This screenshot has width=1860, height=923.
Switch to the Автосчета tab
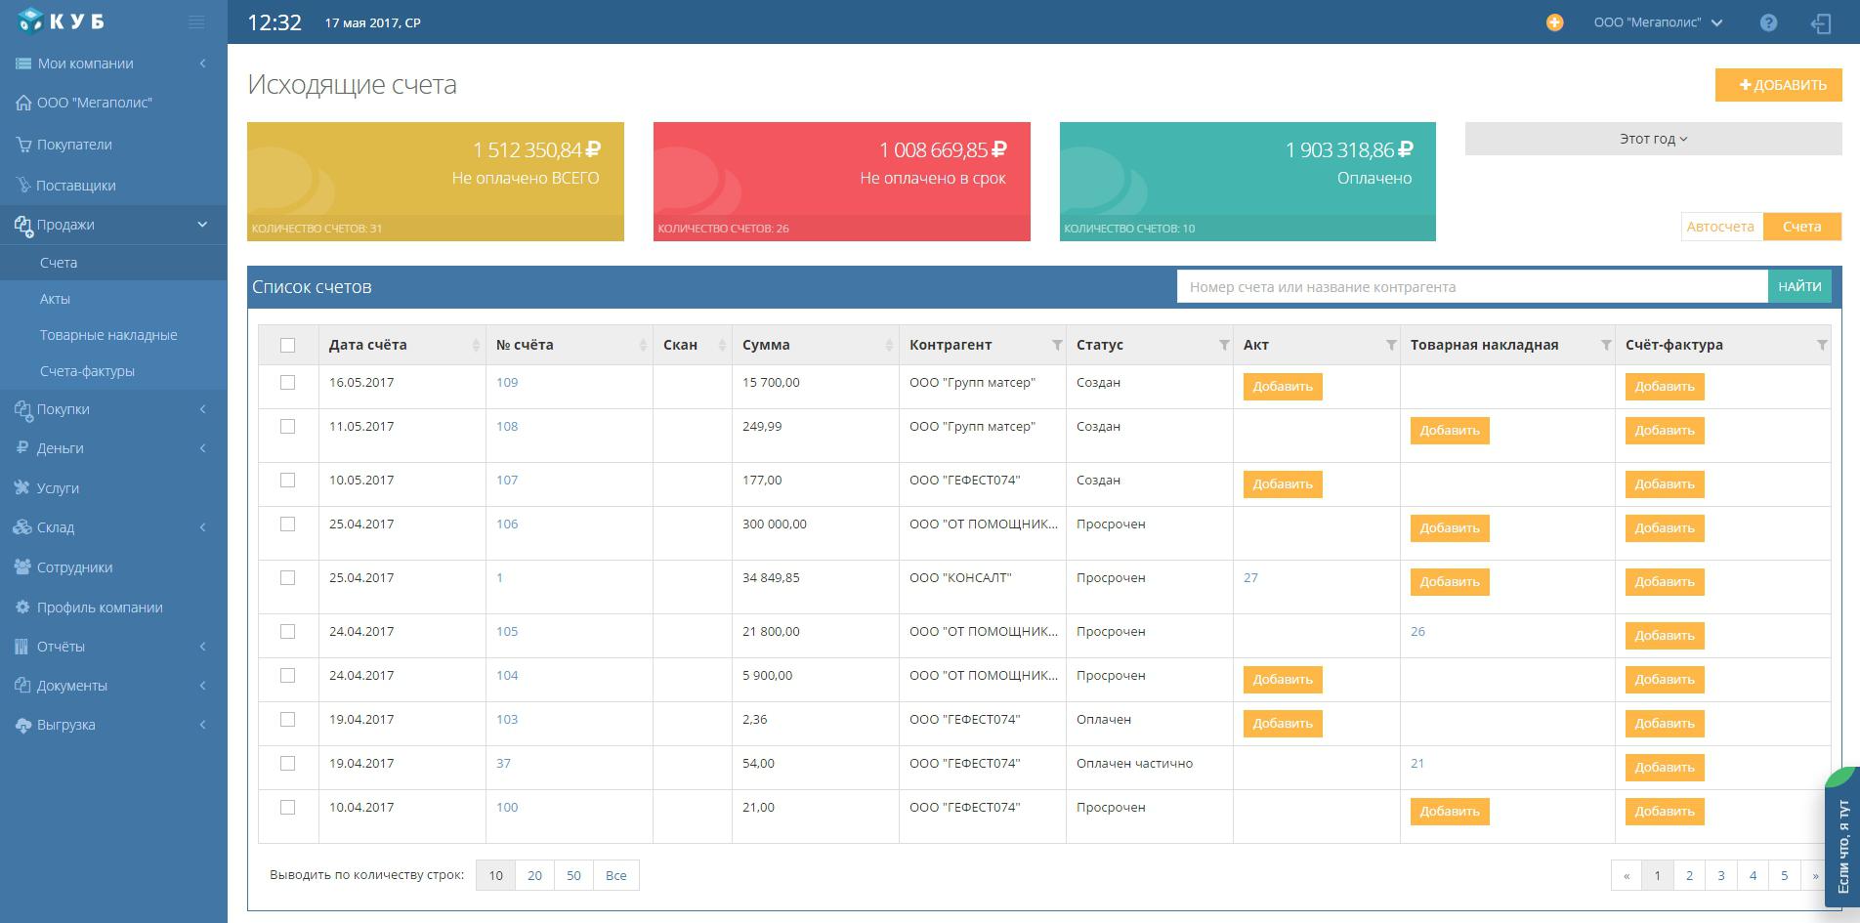1720,227
